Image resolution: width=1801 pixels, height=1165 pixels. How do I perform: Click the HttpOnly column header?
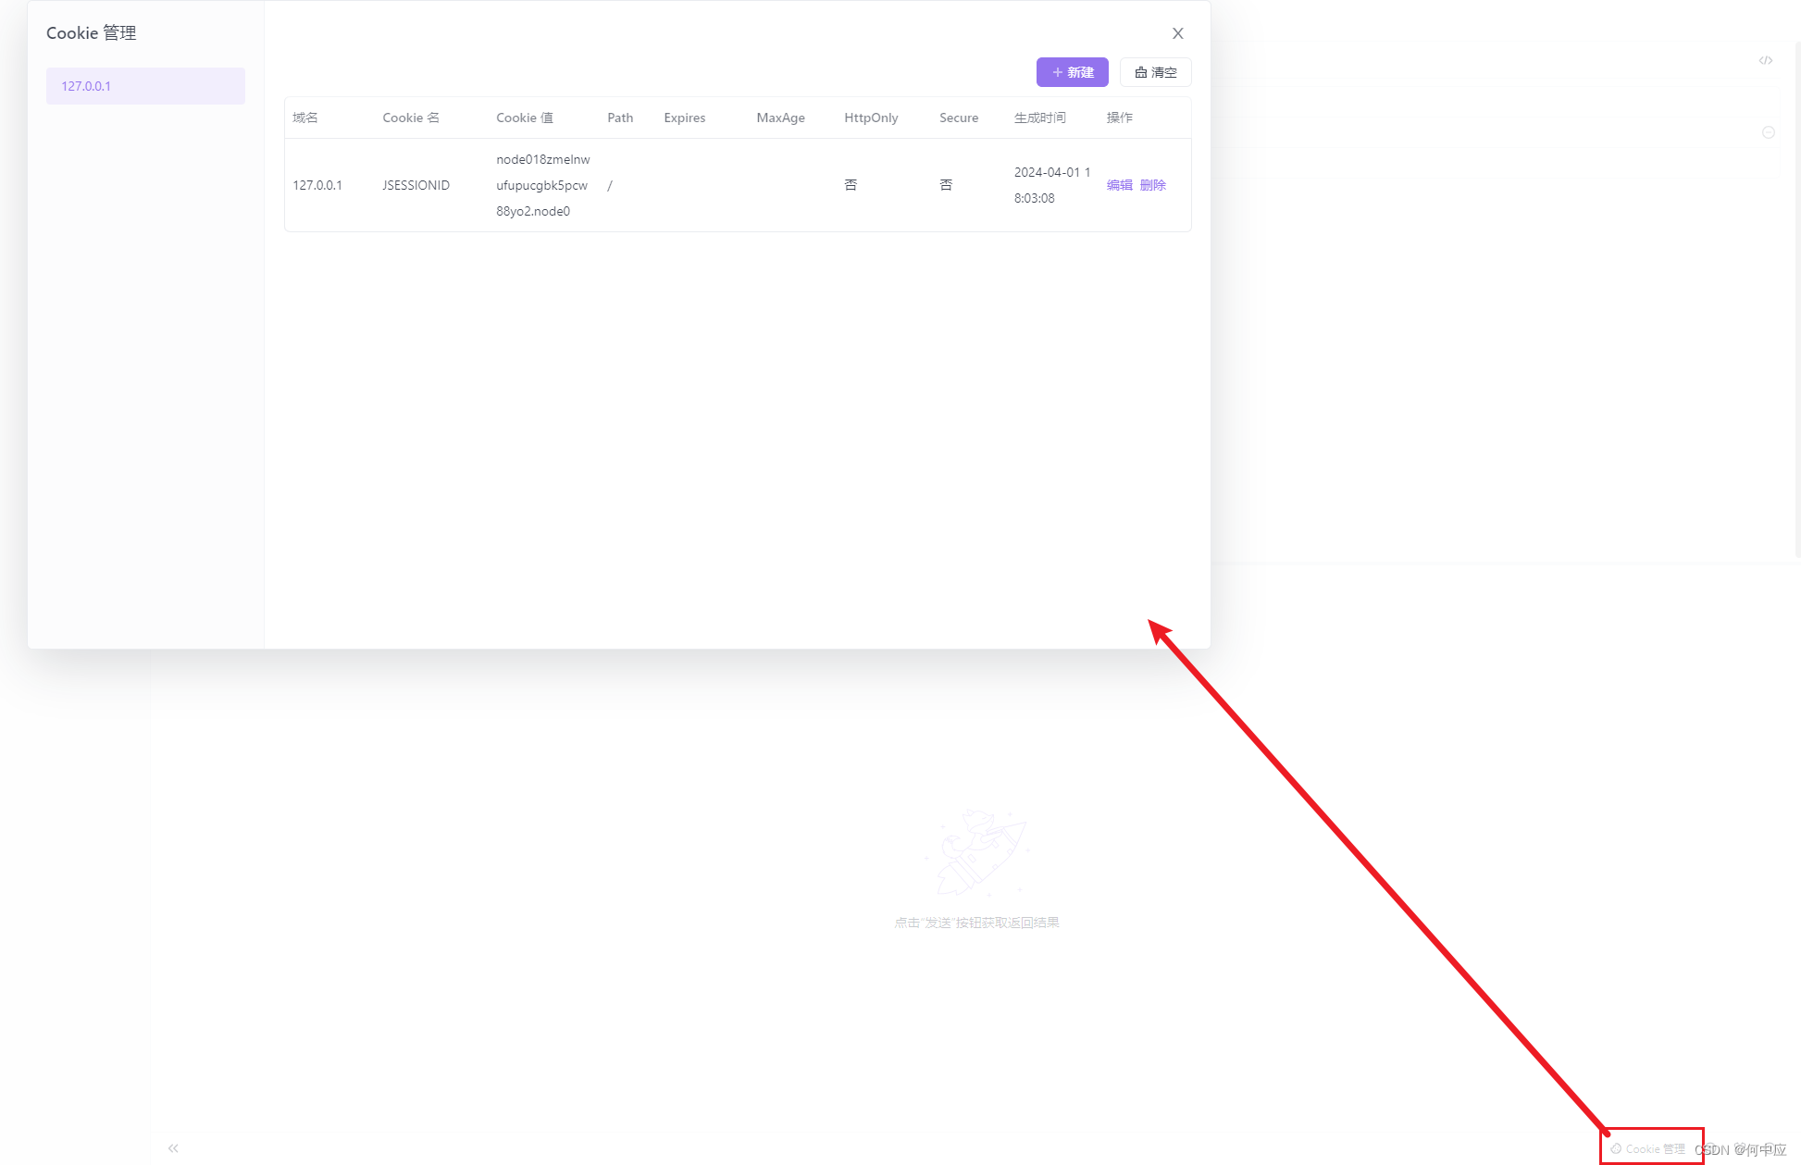tap(871, 118)
